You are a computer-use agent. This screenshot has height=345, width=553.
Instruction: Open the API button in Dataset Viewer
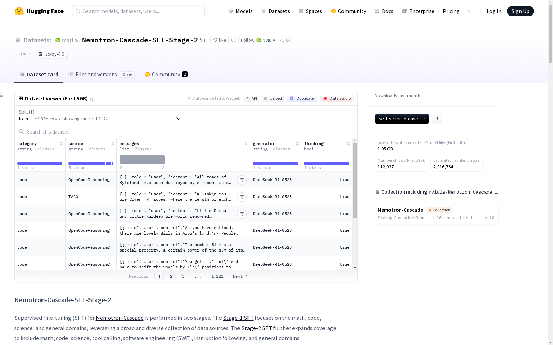251,98
